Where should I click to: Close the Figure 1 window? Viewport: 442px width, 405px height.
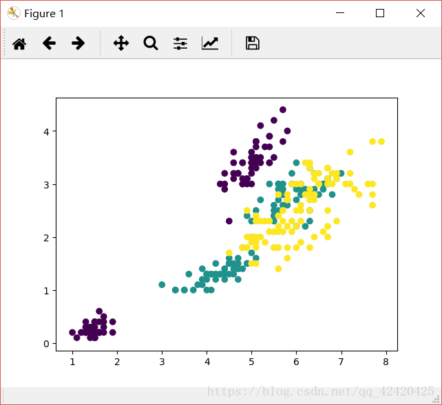(421, 13)
